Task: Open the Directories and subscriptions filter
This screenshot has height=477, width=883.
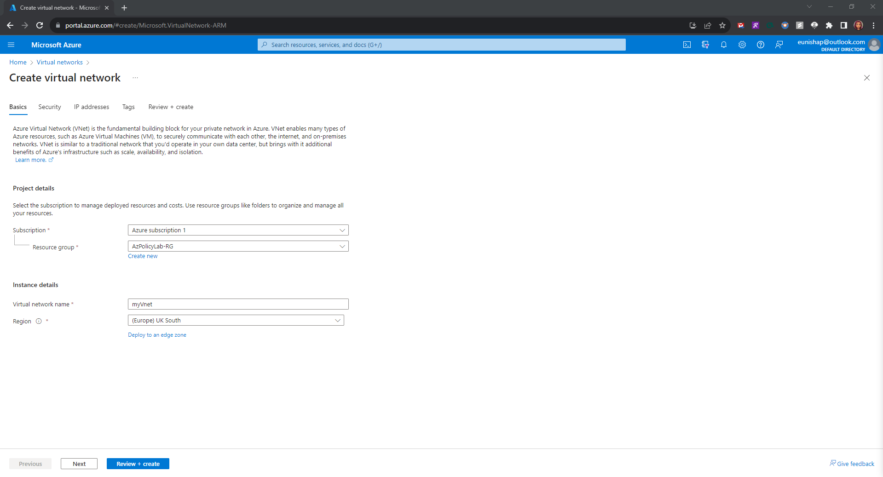Action: [x=705, y=45]
